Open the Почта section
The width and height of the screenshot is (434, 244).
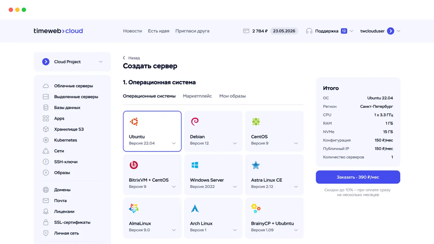[x=62, y=200]
